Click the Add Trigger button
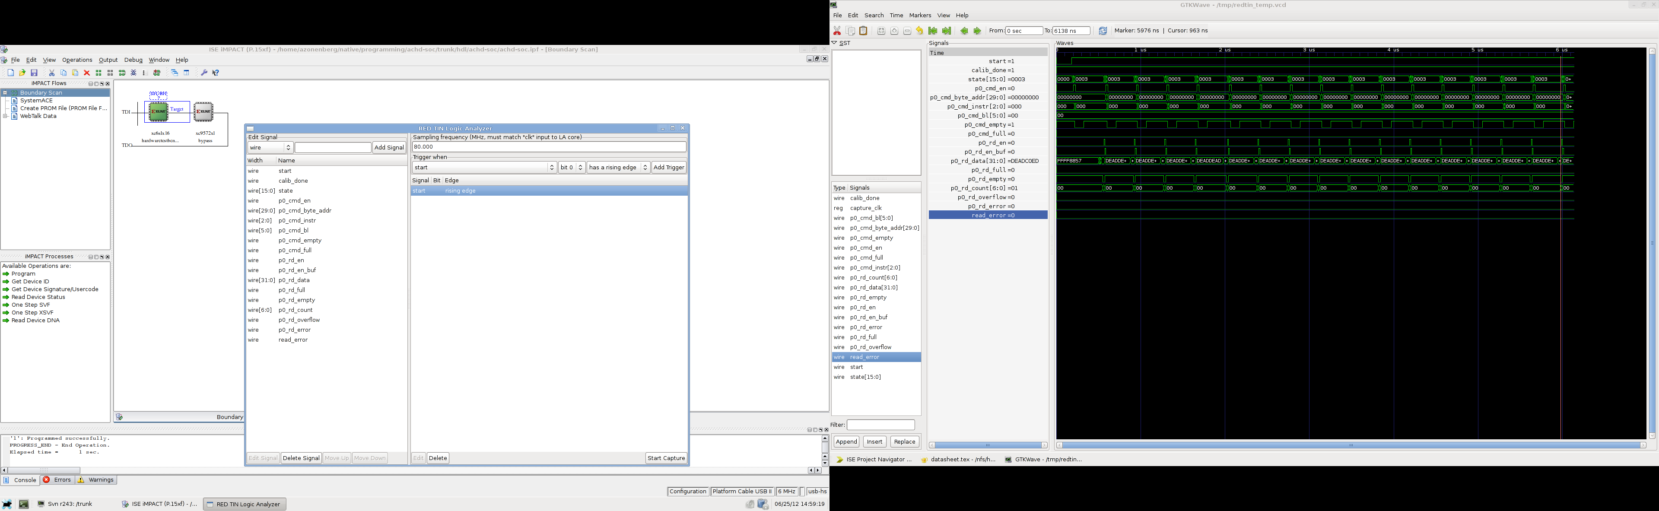 668,167
